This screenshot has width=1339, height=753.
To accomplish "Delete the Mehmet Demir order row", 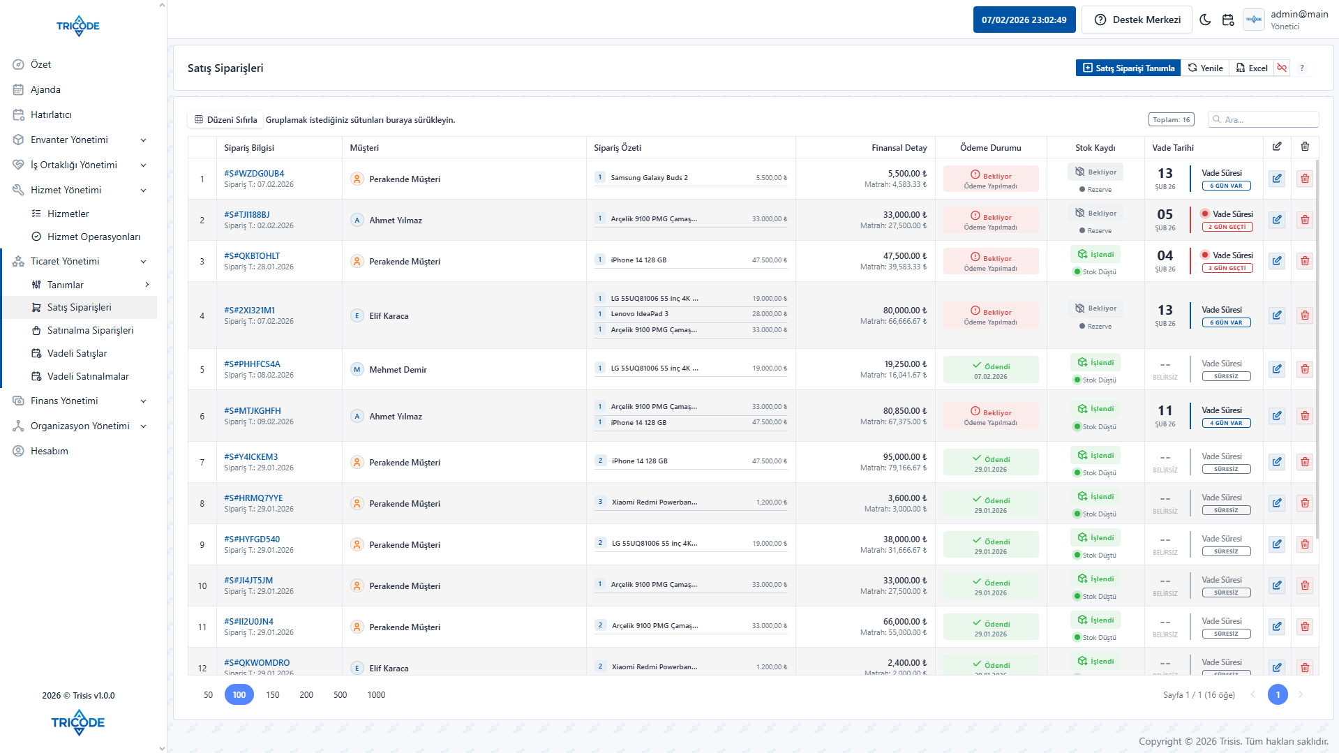I will 1304,369.
